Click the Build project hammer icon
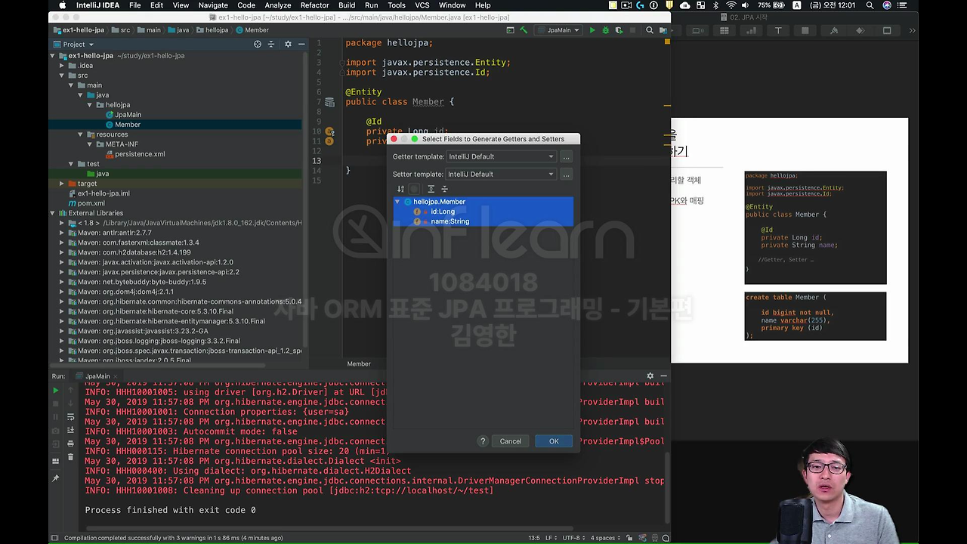Image resolution: width=967 pixels, height=544 pixels. [524, 30]
